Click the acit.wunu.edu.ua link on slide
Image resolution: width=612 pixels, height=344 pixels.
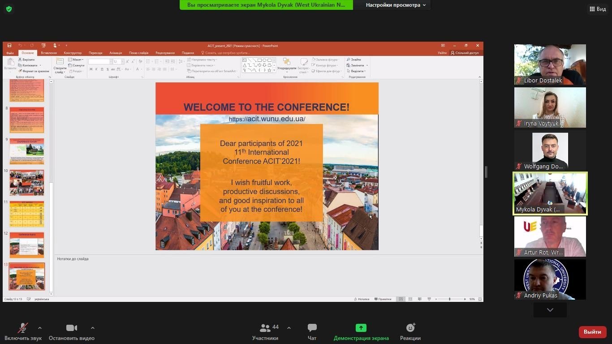click(267, 119)
